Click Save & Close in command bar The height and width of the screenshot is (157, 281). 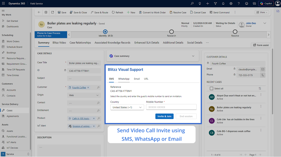coord(78,12)
